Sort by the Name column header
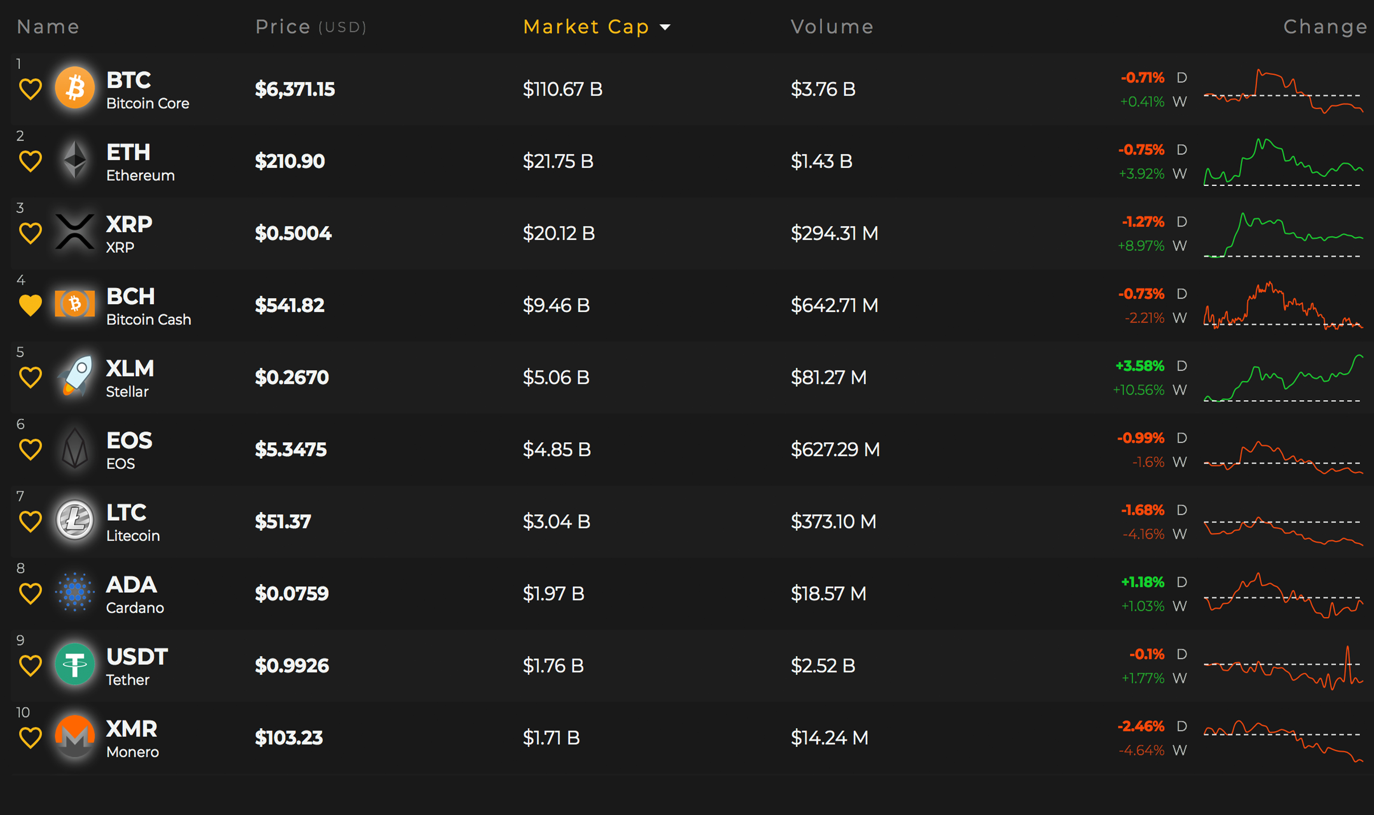 [48, 27]
